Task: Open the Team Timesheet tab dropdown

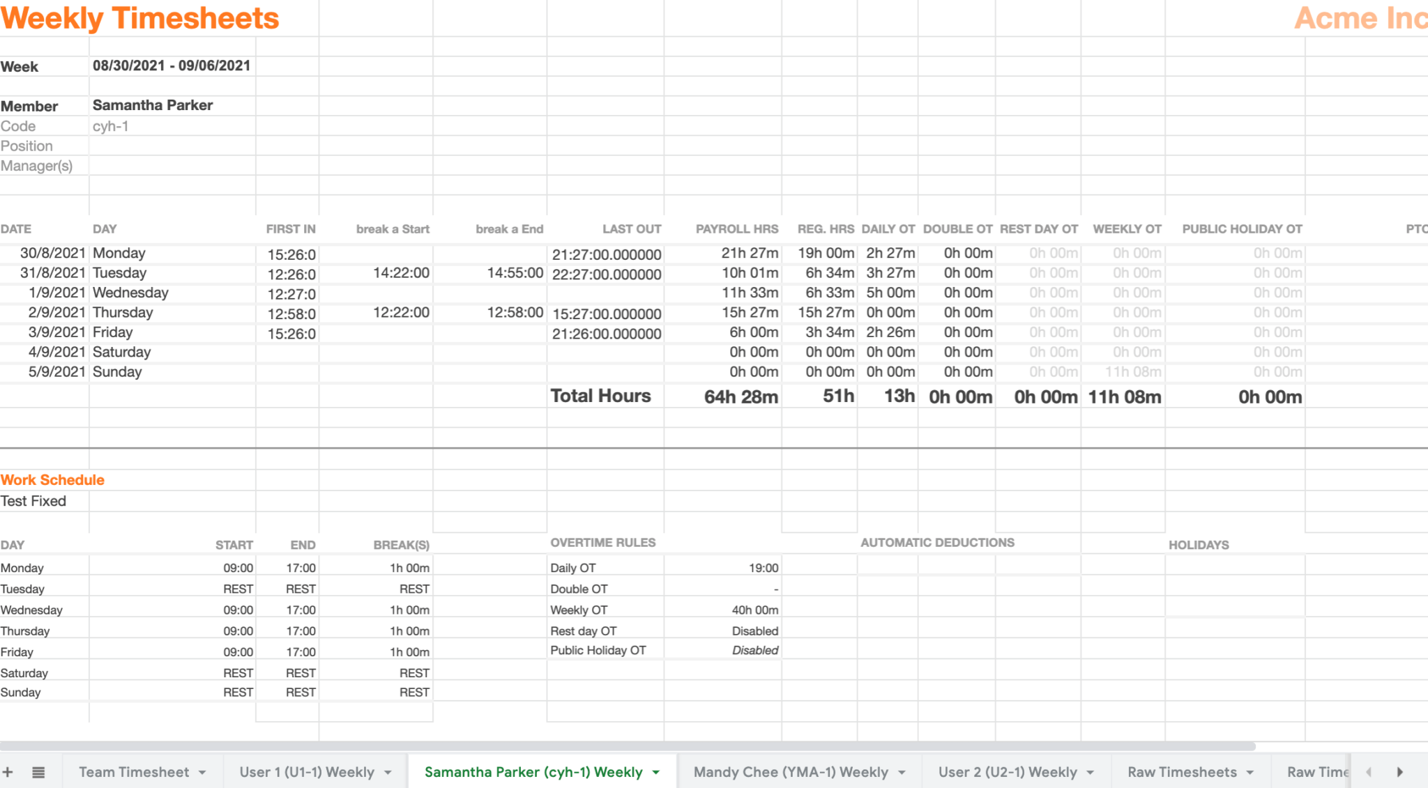Action: (202, 771)
